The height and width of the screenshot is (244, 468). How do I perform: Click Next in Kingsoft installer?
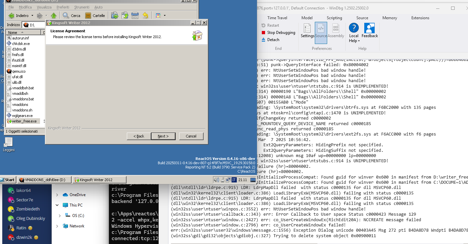pos(163,136)
